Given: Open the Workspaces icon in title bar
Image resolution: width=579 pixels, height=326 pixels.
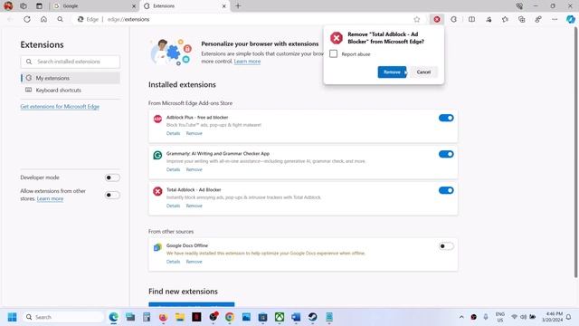Looking at the screenshot, I should coord(24,6).
